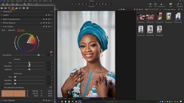Open the File menu
Screen dimensions: 184x103
[x=4, y=1]
